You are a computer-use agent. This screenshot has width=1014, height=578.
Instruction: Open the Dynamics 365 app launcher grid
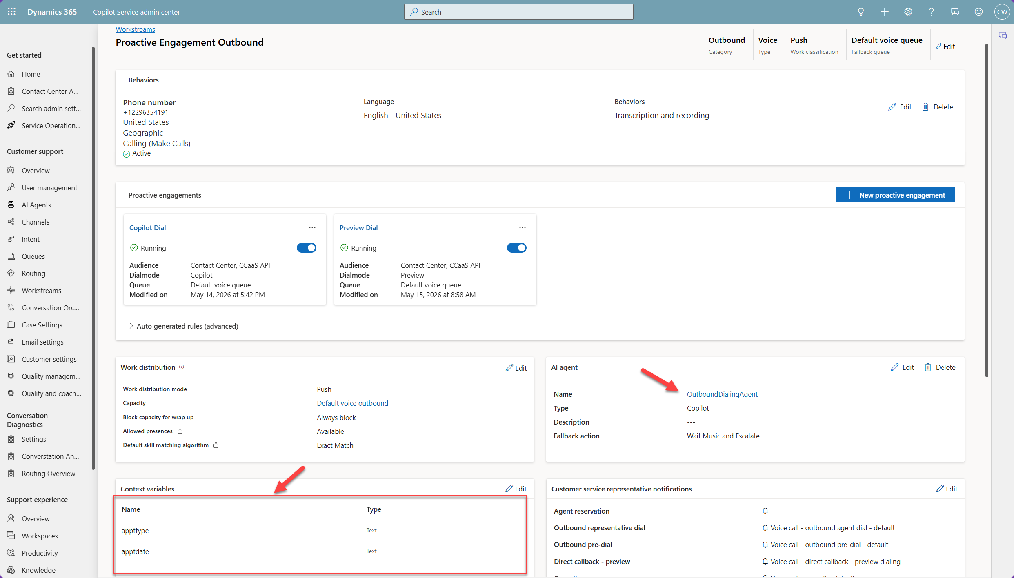point(11,12)
